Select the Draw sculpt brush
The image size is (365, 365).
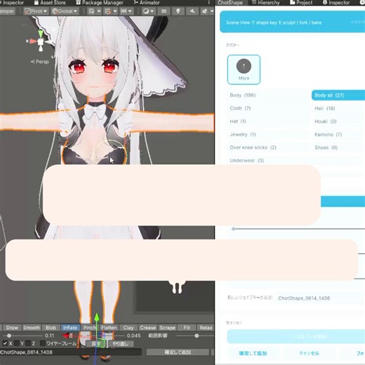pos(12,328)
